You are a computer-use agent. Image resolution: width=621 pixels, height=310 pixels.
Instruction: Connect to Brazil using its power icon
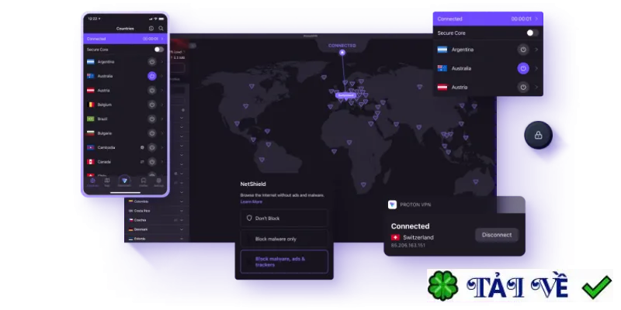pyautogui.click(x=151, y=119)
